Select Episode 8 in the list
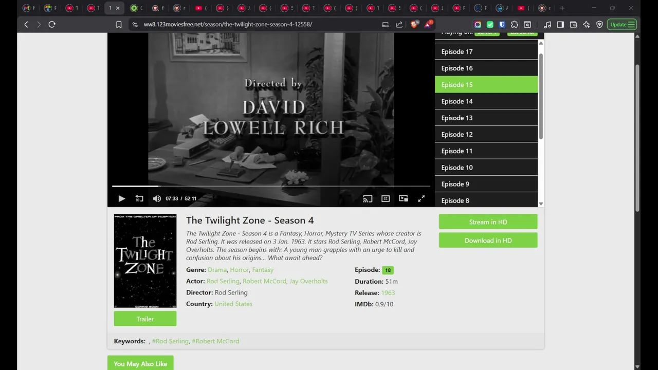The width and height of the screenshot is (658, 370). 486,200
